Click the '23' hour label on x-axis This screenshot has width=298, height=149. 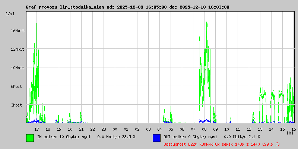(104, 129)
